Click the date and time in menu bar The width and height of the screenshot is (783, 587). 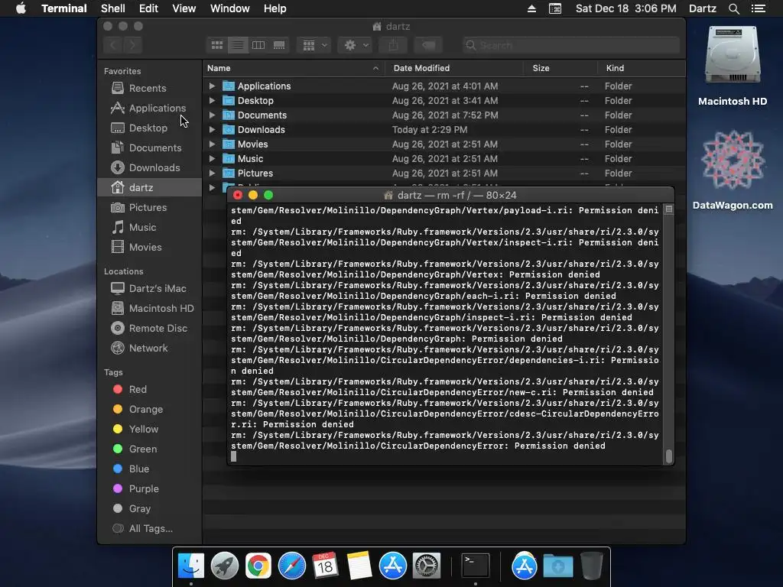625,8
